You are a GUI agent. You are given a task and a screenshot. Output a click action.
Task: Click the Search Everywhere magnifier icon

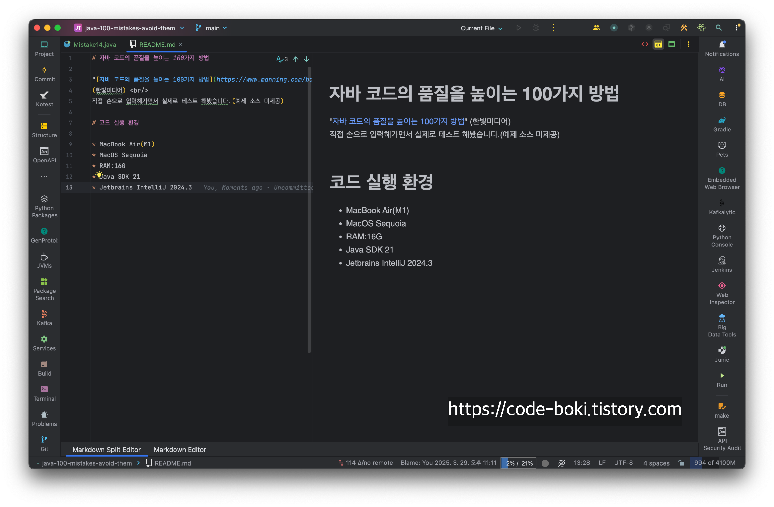pyautogui.click(x=718, y=28)
